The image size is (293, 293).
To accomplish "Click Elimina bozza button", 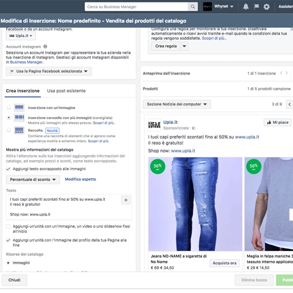I will click(x=254, y=280).
